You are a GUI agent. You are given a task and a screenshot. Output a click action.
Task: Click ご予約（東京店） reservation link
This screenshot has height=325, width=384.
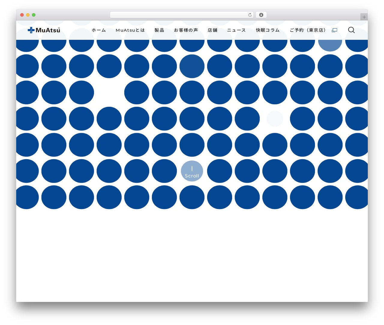click(x=308, y=30)
